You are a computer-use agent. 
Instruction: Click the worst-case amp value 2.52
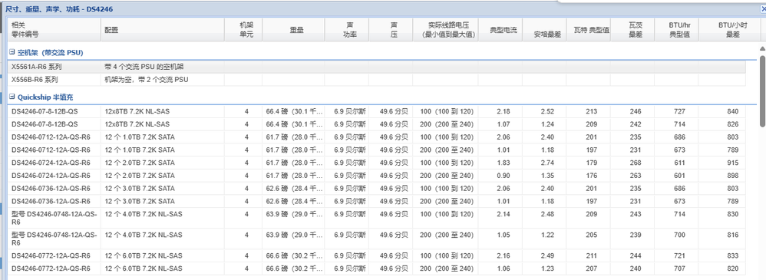click(547, 111)
